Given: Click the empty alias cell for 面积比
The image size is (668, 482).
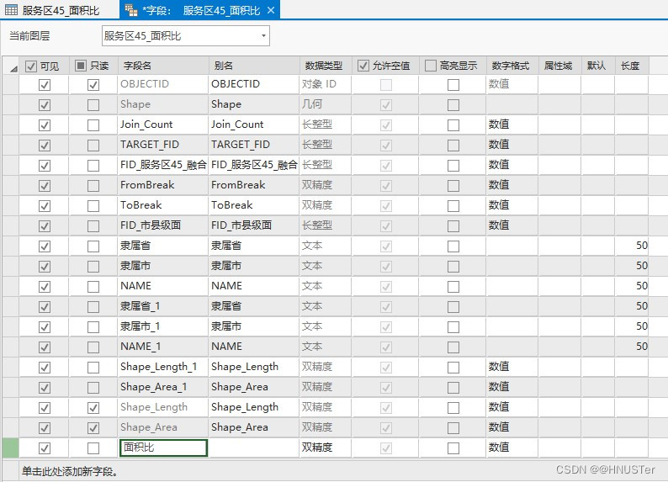Looking at the screenshot, I should click(x=254, y=448).
